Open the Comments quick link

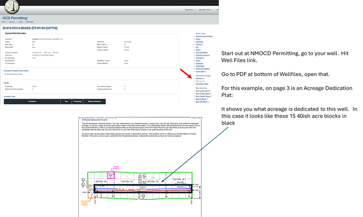click(199, 42)
